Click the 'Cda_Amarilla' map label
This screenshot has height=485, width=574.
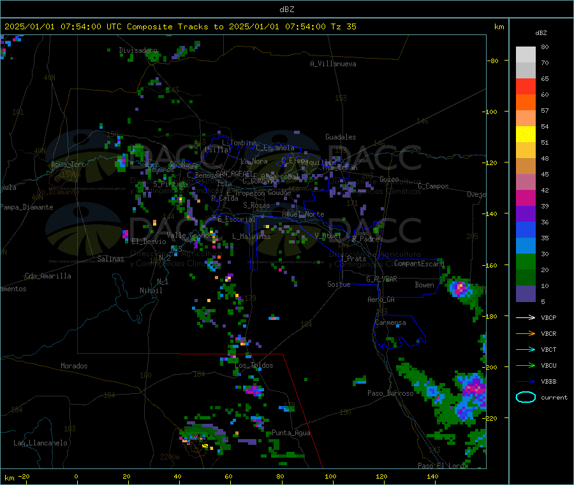[x=48, y=276]
